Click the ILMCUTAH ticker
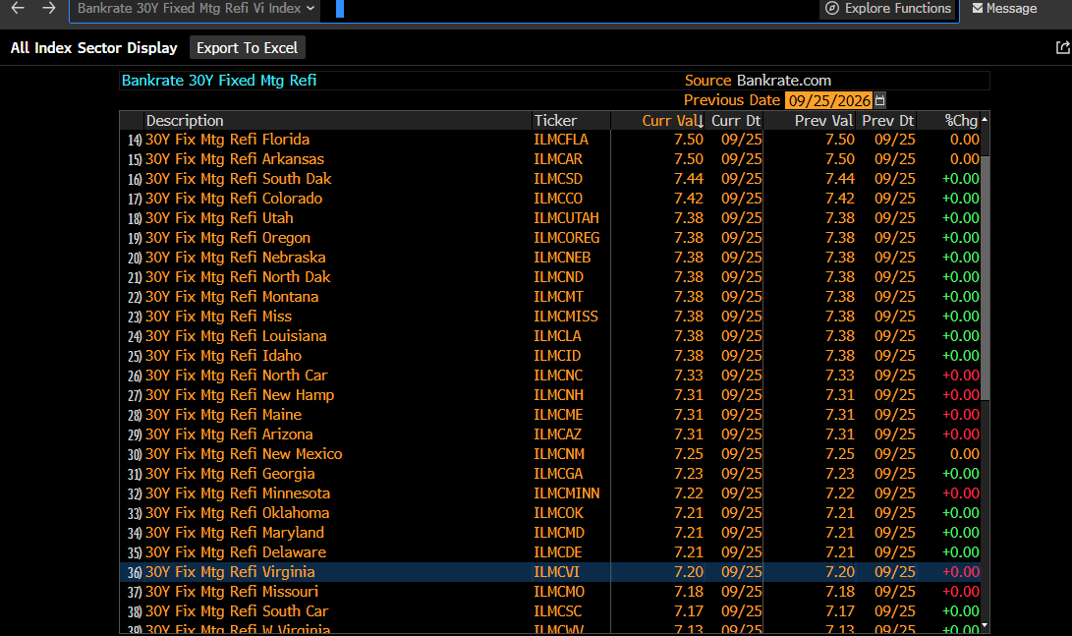The width and height of the screenshot is (1072, 636). 566,218
